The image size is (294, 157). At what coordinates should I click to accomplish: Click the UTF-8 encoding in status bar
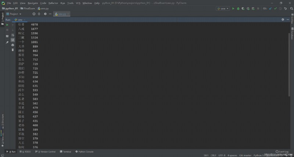[x=222, y=155]
